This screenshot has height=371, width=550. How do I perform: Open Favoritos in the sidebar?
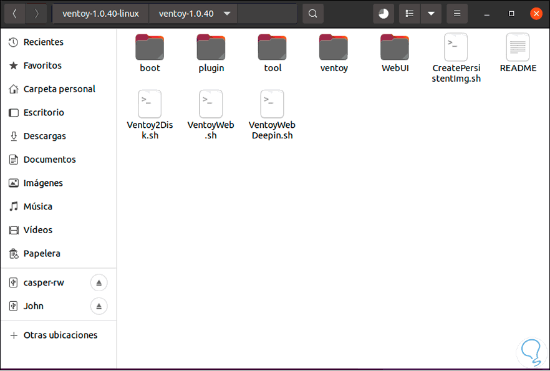click(58, 65)
